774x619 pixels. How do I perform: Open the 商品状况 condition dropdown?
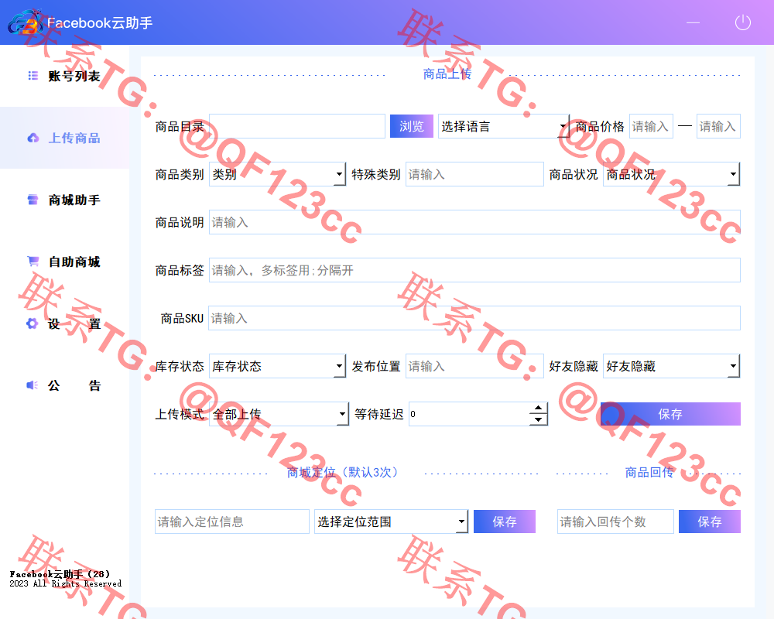pyautogui.click(x=671, y=174)
